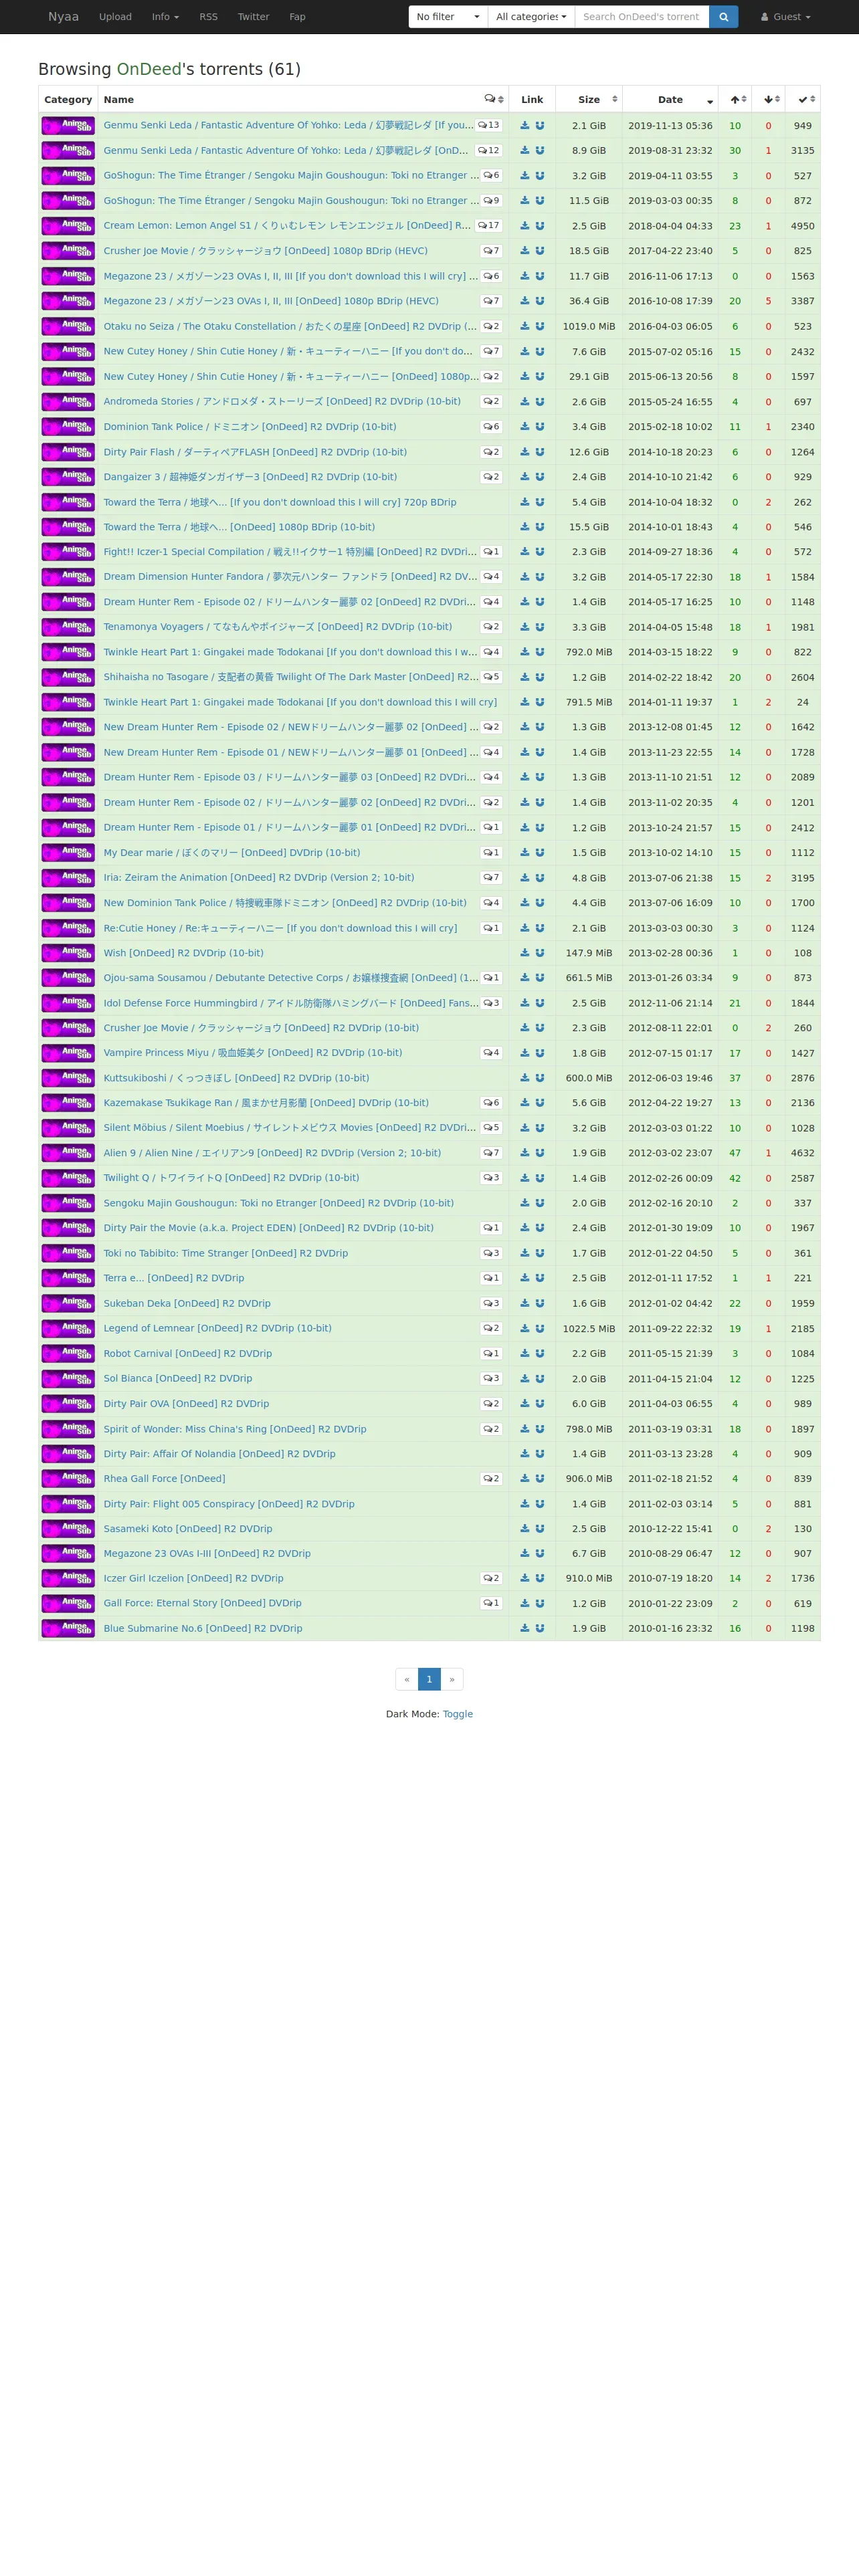
Task: Open the Guest user menu
Action: pyautogui.click(x=786, y=17)
